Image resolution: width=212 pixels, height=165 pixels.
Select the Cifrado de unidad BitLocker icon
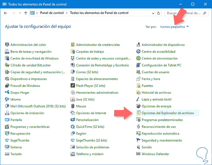point(7,65)
